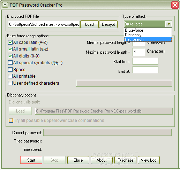
Task: Click the dictionary file path field
Action: [x=104, y=111]
